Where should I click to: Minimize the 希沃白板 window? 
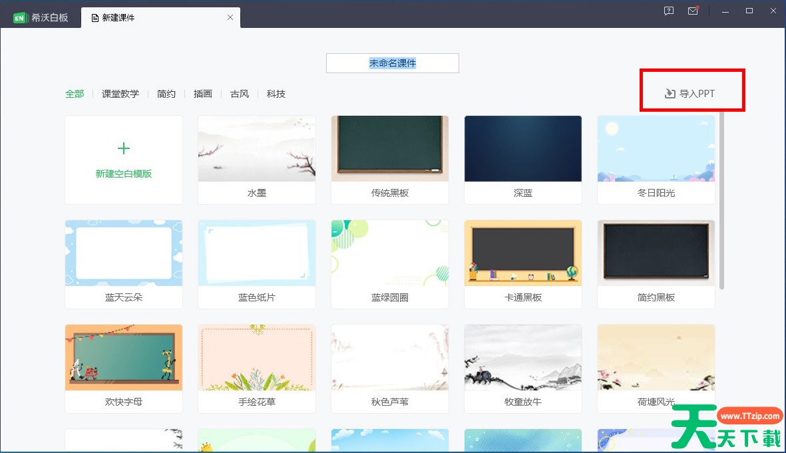(725, 11)
